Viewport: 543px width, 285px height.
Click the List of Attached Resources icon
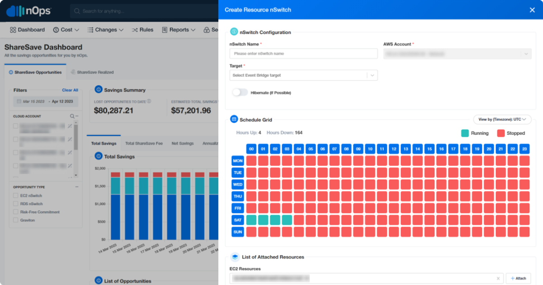coord(235,257)
